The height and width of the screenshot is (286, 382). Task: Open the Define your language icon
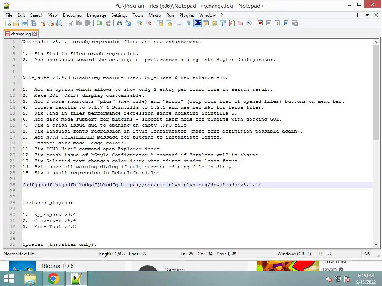(x=206, y=23)
